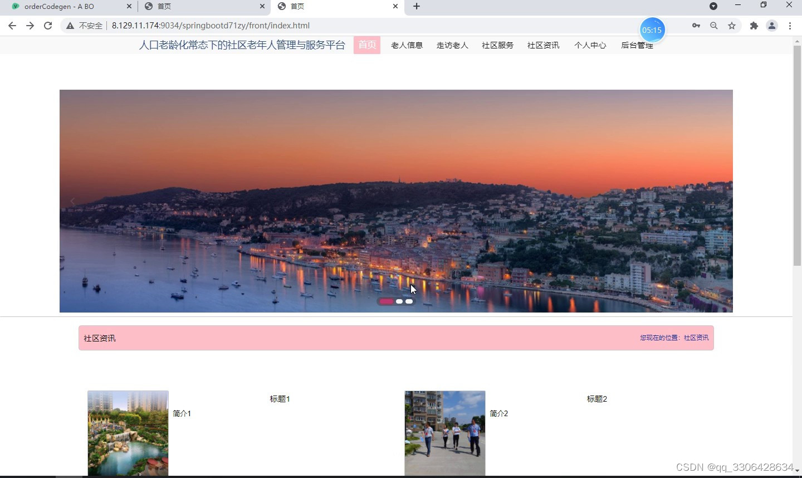Screen dimensions: 802x478
Task: Bookmark this page with the star icon
Action: click(x=732, y=26)
